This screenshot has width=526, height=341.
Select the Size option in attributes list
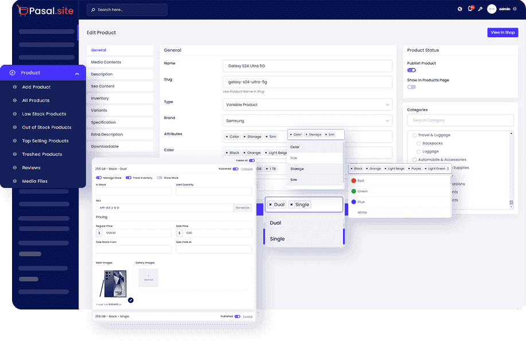pos(315,158)
